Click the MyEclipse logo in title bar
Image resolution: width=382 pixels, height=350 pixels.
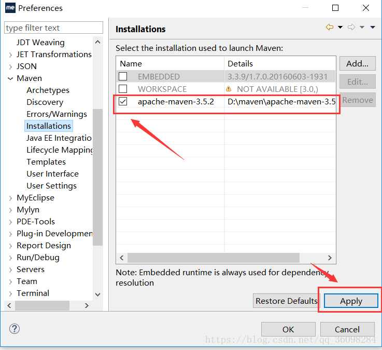pos(10,8)
